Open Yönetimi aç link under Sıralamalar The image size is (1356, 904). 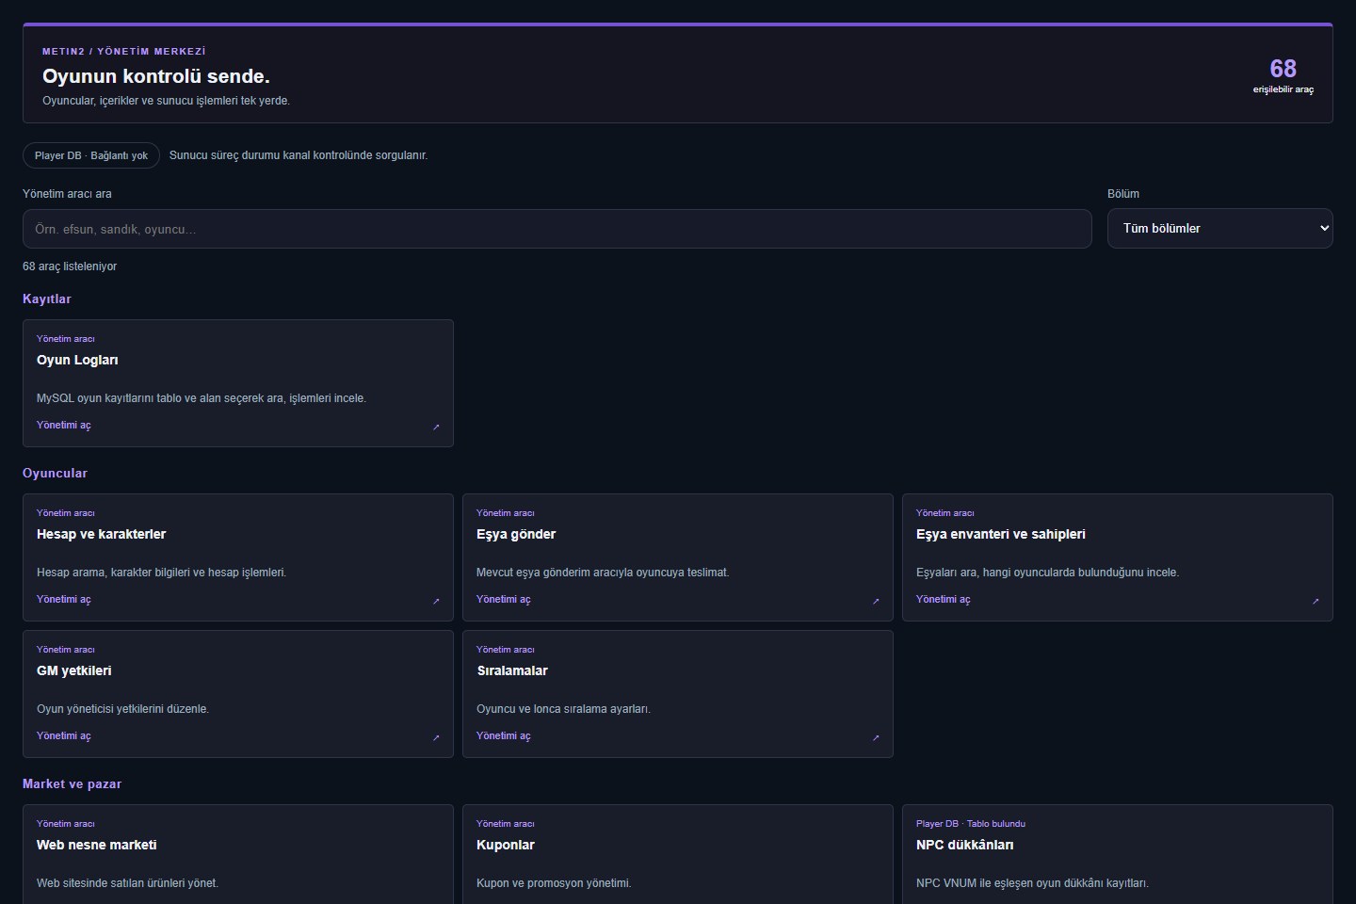pyautogui.click(x=504, y=735)
